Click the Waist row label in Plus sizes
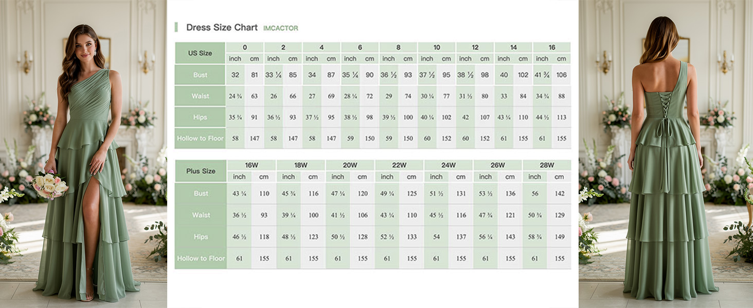Viewport: 753px width, 308px height. click(x=201, y=215)
